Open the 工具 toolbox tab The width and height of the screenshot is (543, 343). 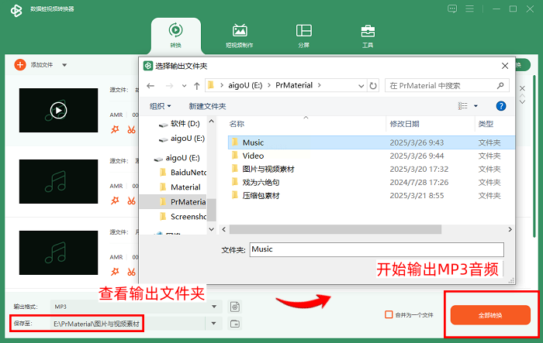368,36
